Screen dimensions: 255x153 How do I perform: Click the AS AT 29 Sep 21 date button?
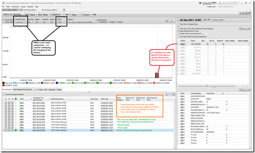218,20
